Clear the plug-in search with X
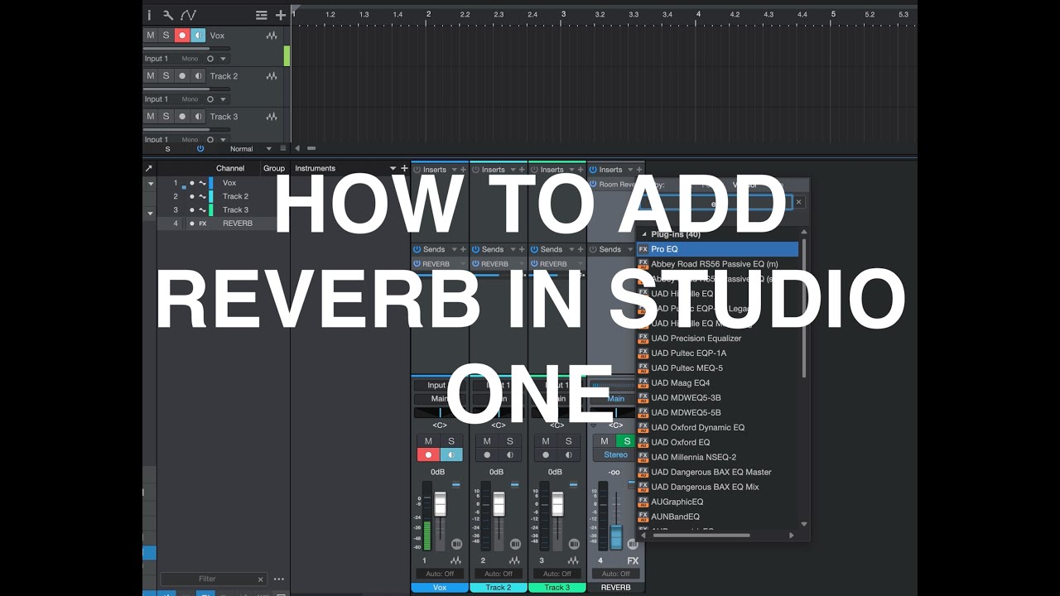Screen dimensions: 1060x596 (799, 202)
